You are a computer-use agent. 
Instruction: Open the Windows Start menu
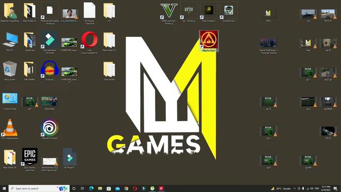4,188
